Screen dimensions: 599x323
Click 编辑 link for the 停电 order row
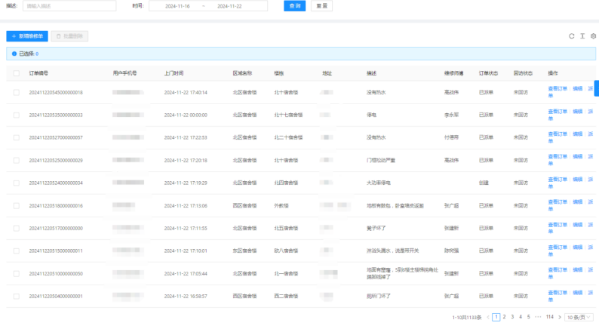(578, 112)
